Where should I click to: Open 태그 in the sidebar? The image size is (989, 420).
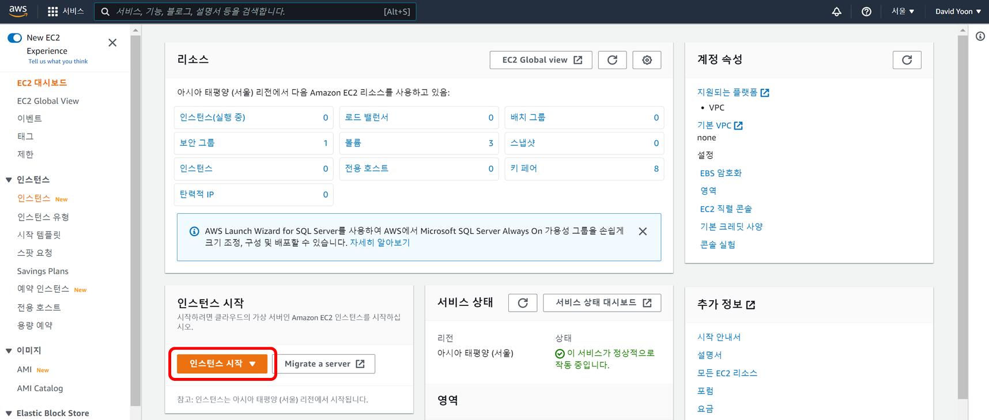(x=25, y=137)
